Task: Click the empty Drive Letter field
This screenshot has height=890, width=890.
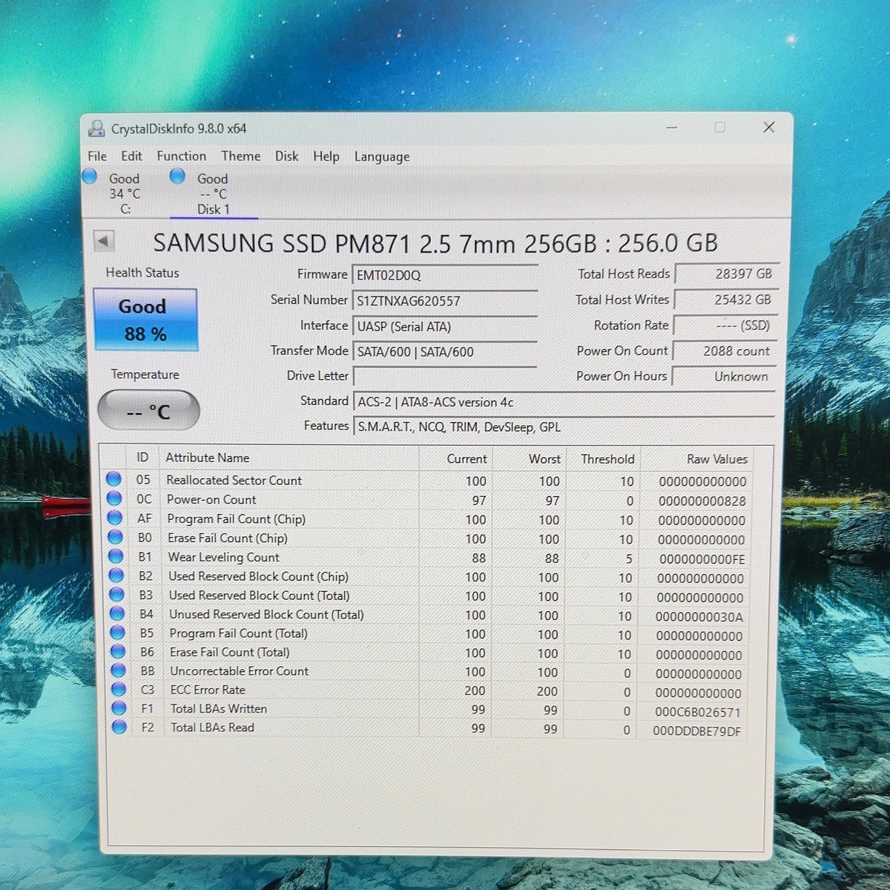Action: (x=444, y=376)
